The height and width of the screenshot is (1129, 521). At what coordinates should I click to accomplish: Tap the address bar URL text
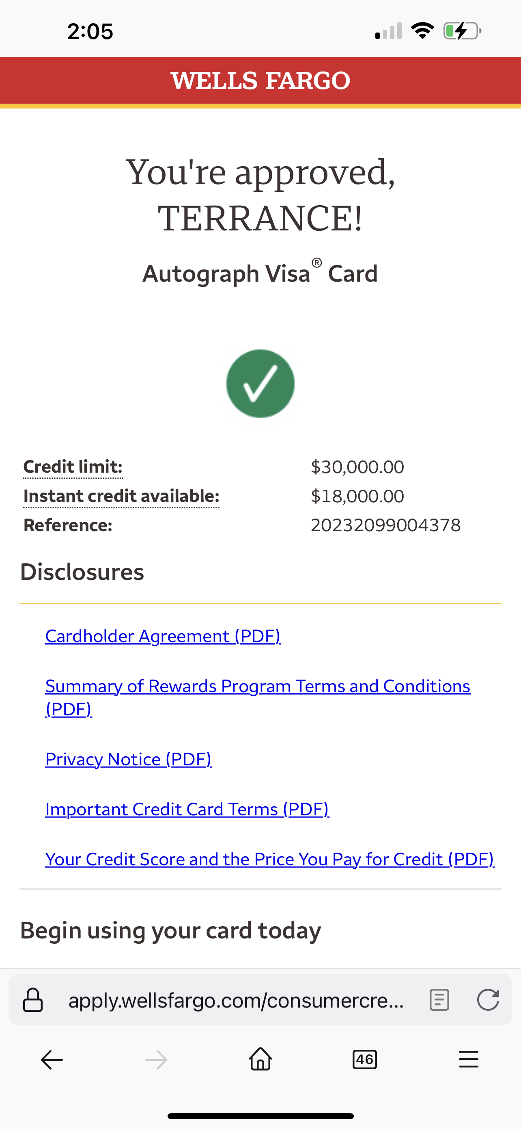(236, 1000)
